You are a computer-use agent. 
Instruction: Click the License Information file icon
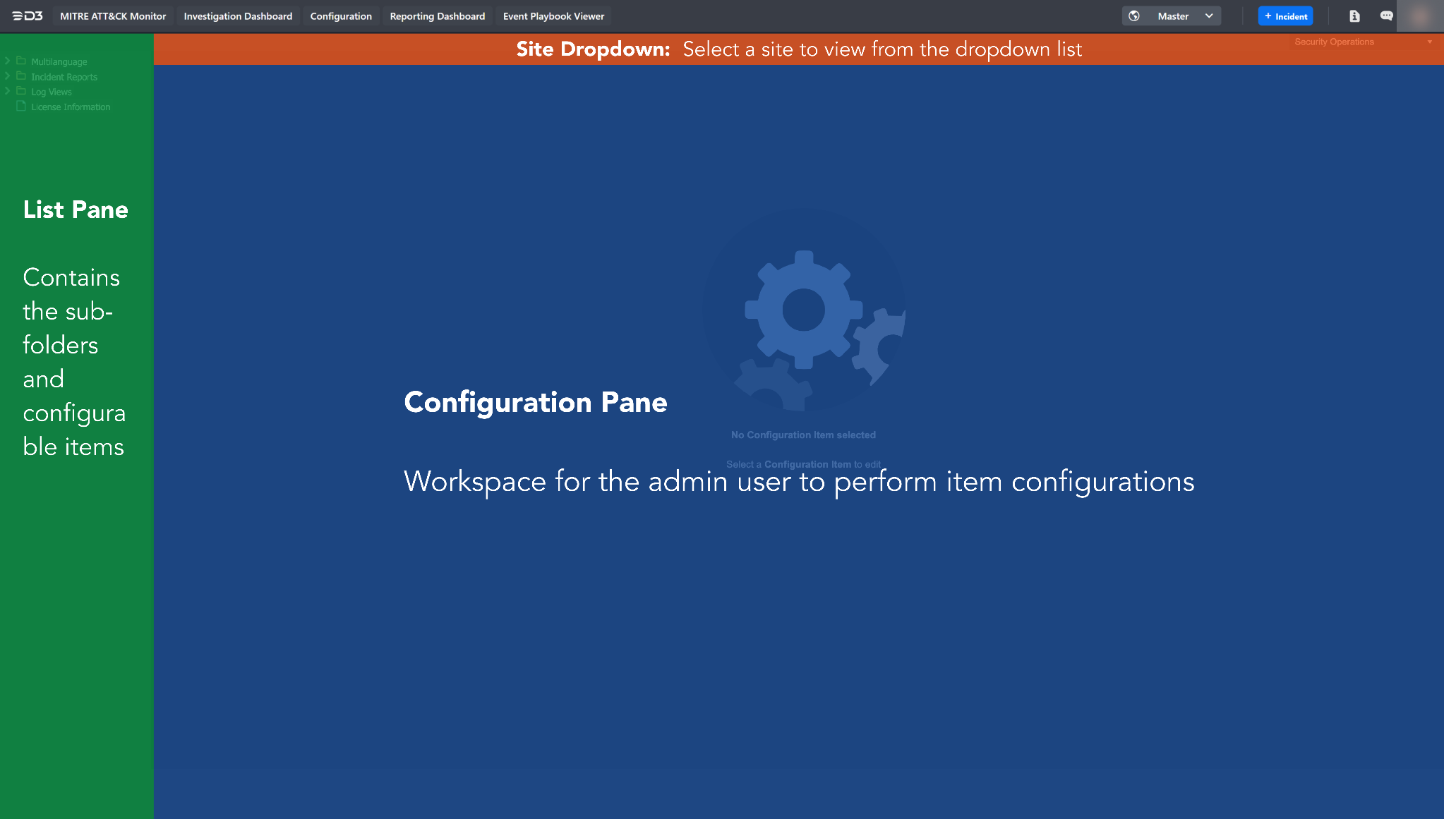(x=21, y=107)
